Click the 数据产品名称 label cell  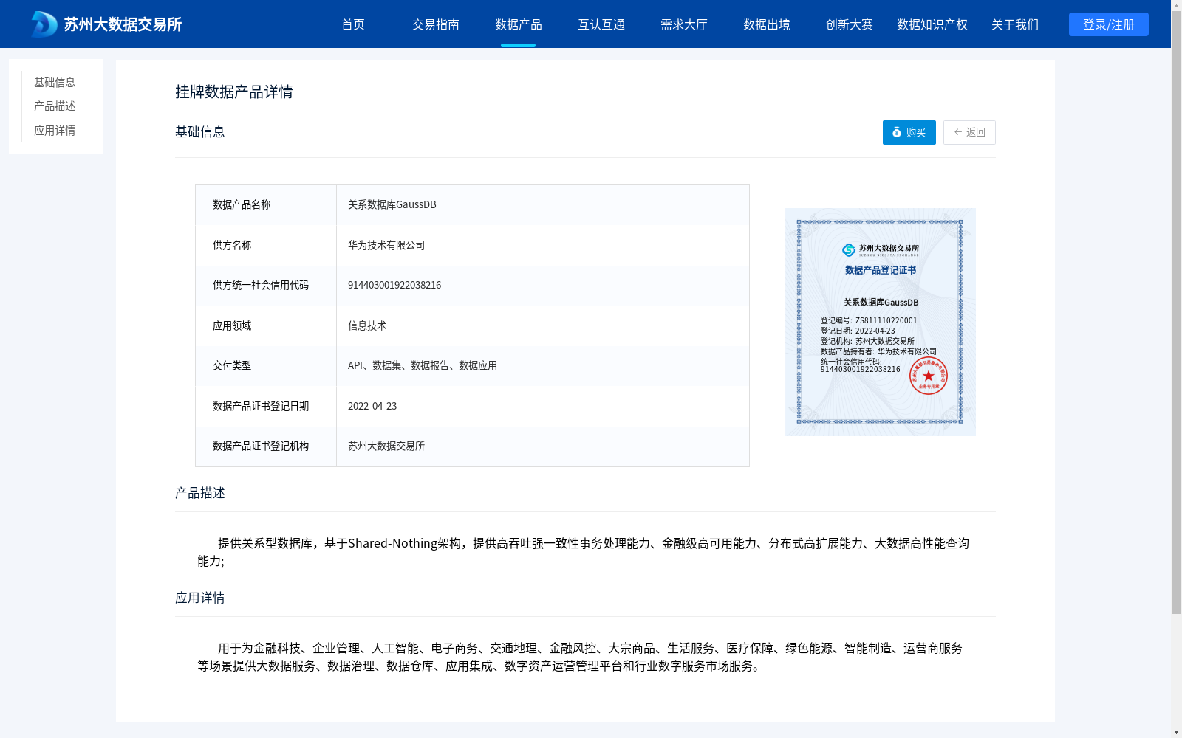click(266, 205)
